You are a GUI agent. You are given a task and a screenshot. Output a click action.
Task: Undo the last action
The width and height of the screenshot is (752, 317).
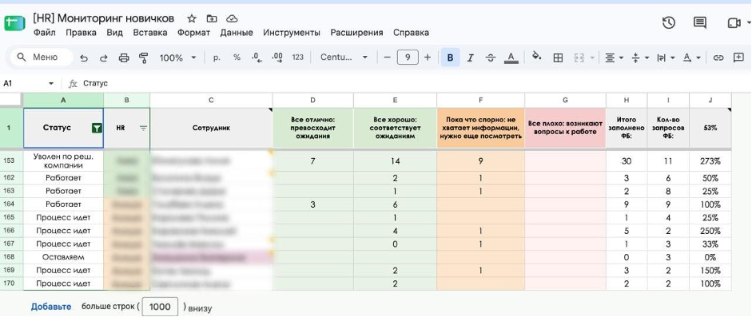[x=84, y=58]
